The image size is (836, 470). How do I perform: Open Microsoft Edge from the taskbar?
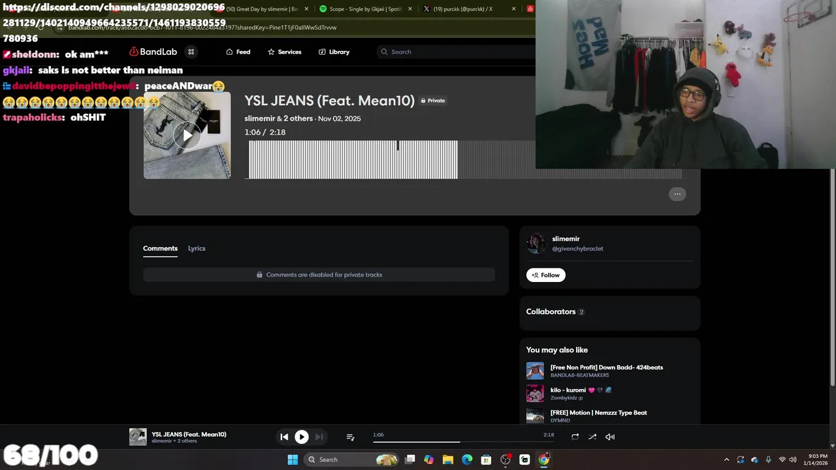pyautogui.click(x=467, y=460)
